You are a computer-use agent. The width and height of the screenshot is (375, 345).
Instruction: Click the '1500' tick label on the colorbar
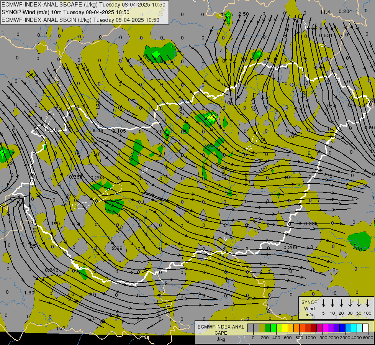(x=322, y=338)
